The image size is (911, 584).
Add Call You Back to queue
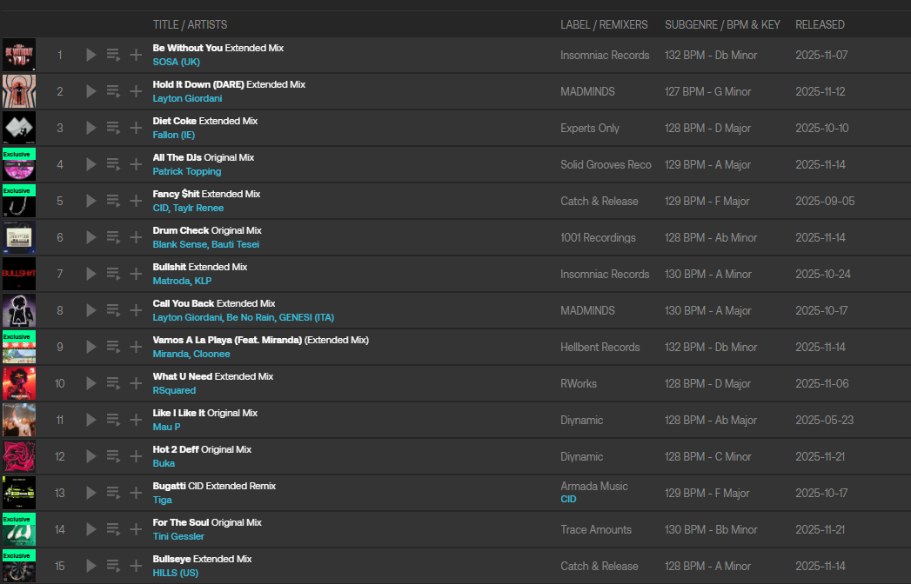click(113, 310)
